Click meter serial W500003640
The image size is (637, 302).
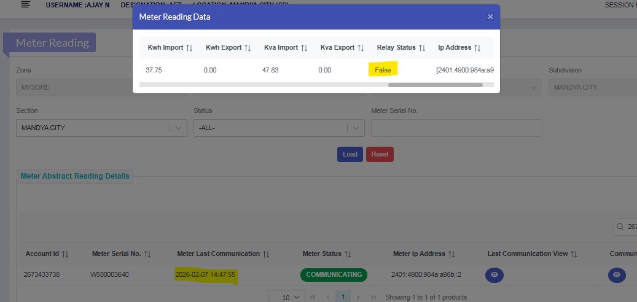(110, 274)
